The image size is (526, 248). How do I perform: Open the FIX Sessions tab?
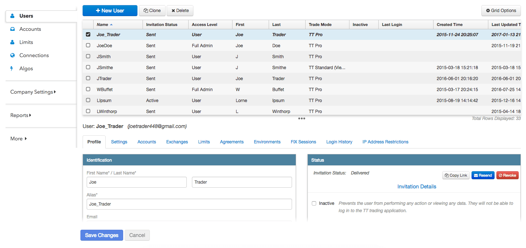(303, 142)
